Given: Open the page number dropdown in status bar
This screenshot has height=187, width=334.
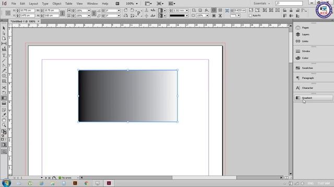Looking at the screenshot, I should (x=42, y=178).
